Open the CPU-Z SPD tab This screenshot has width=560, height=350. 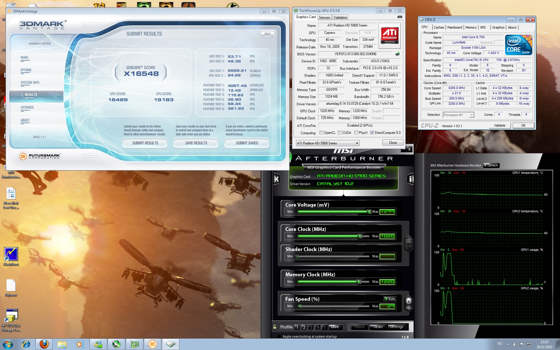(x=483, y=27)
